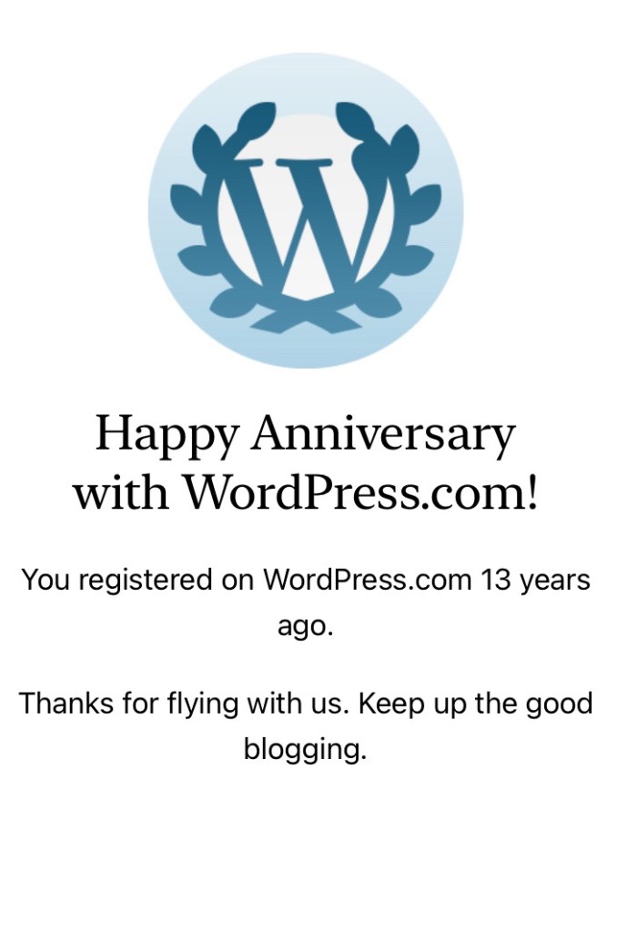Click the word "ago." below the registration line
617x931 pixels.
click(x=306, y=627)
